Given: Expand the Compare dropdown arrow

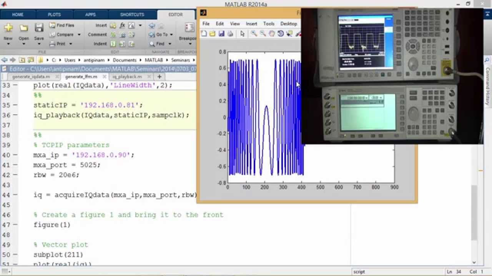Looking at the screenshot, I should coord(79,34).
